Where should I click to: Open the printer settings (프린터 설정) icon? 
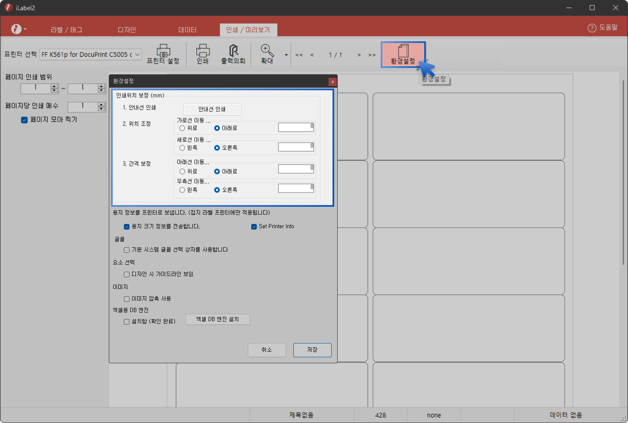[163, 54]
